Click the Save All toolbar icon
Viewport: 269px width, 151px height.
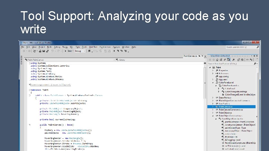[47, 51]
